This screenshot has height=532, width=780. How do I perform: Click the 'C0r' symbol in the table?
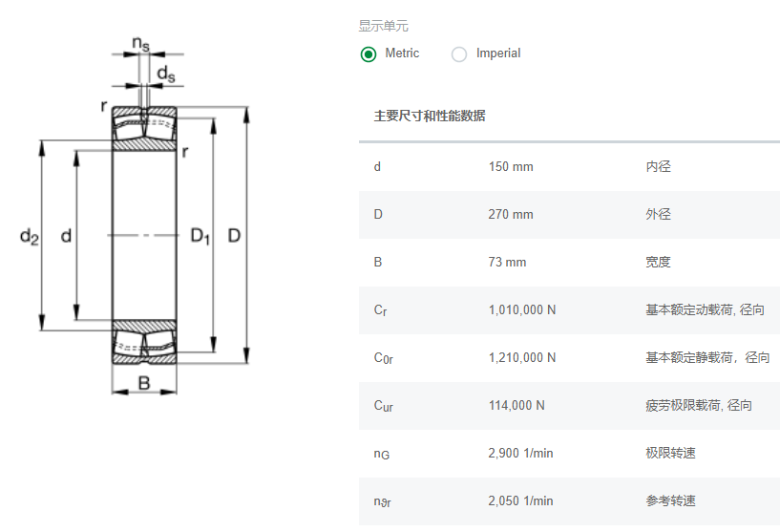(383, 358)
